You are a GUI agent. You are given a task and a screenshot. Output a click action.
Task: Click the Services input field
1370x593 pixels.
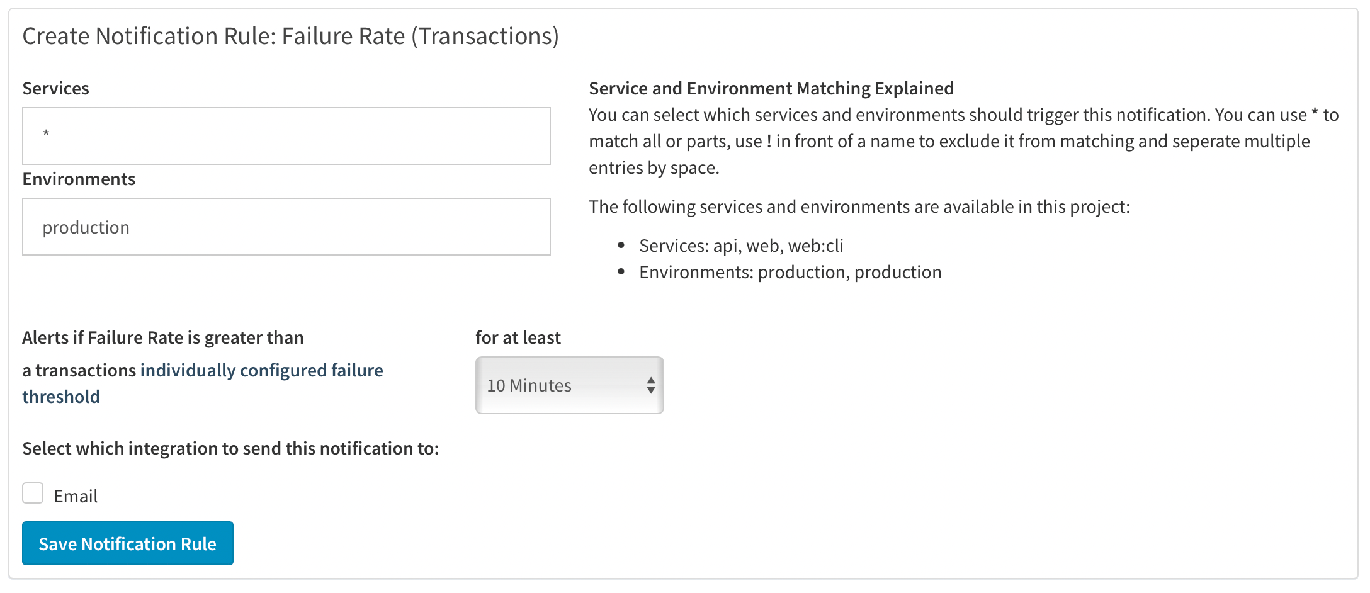pos(286,136)
